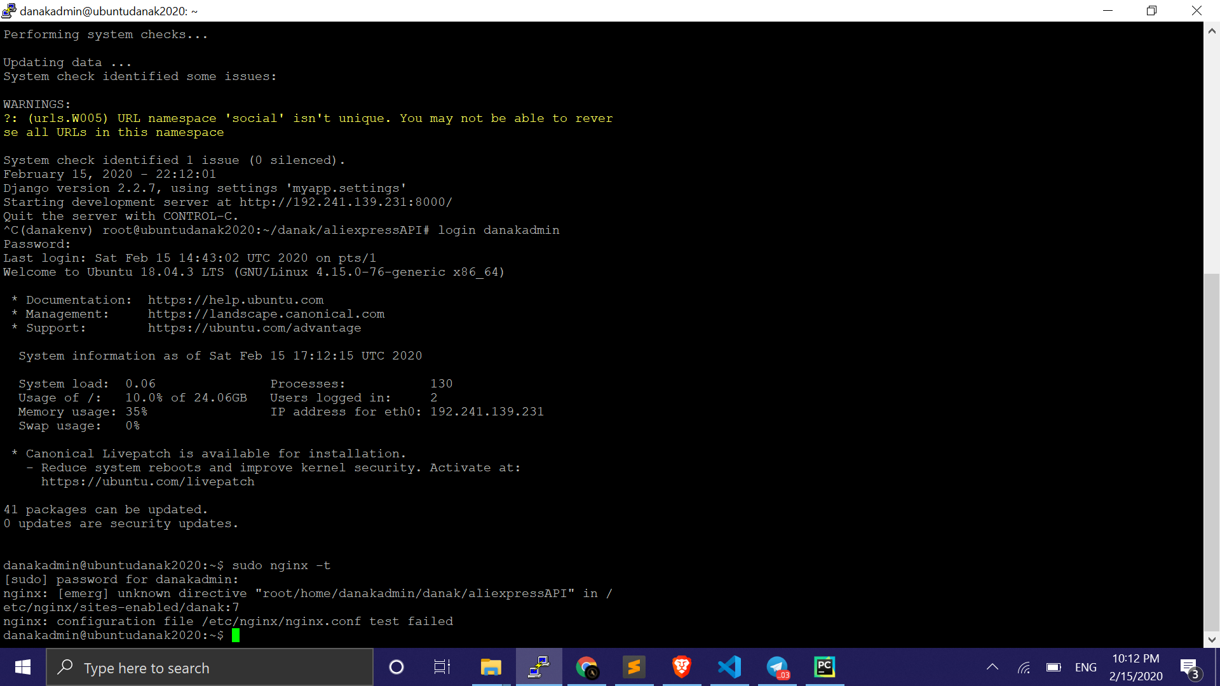Switch ENG input language indicator
The image size is (1220, 686).
pyautogui.click(x=1085, y=668)
